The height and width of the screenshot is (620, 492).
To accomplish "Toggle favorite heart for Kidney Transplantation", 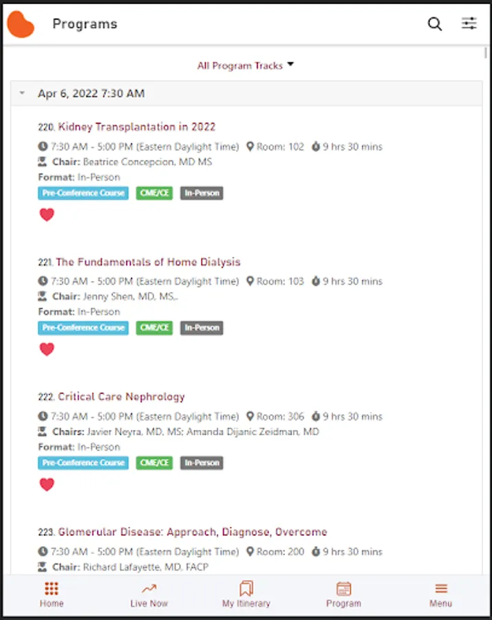I will [47, 215].
